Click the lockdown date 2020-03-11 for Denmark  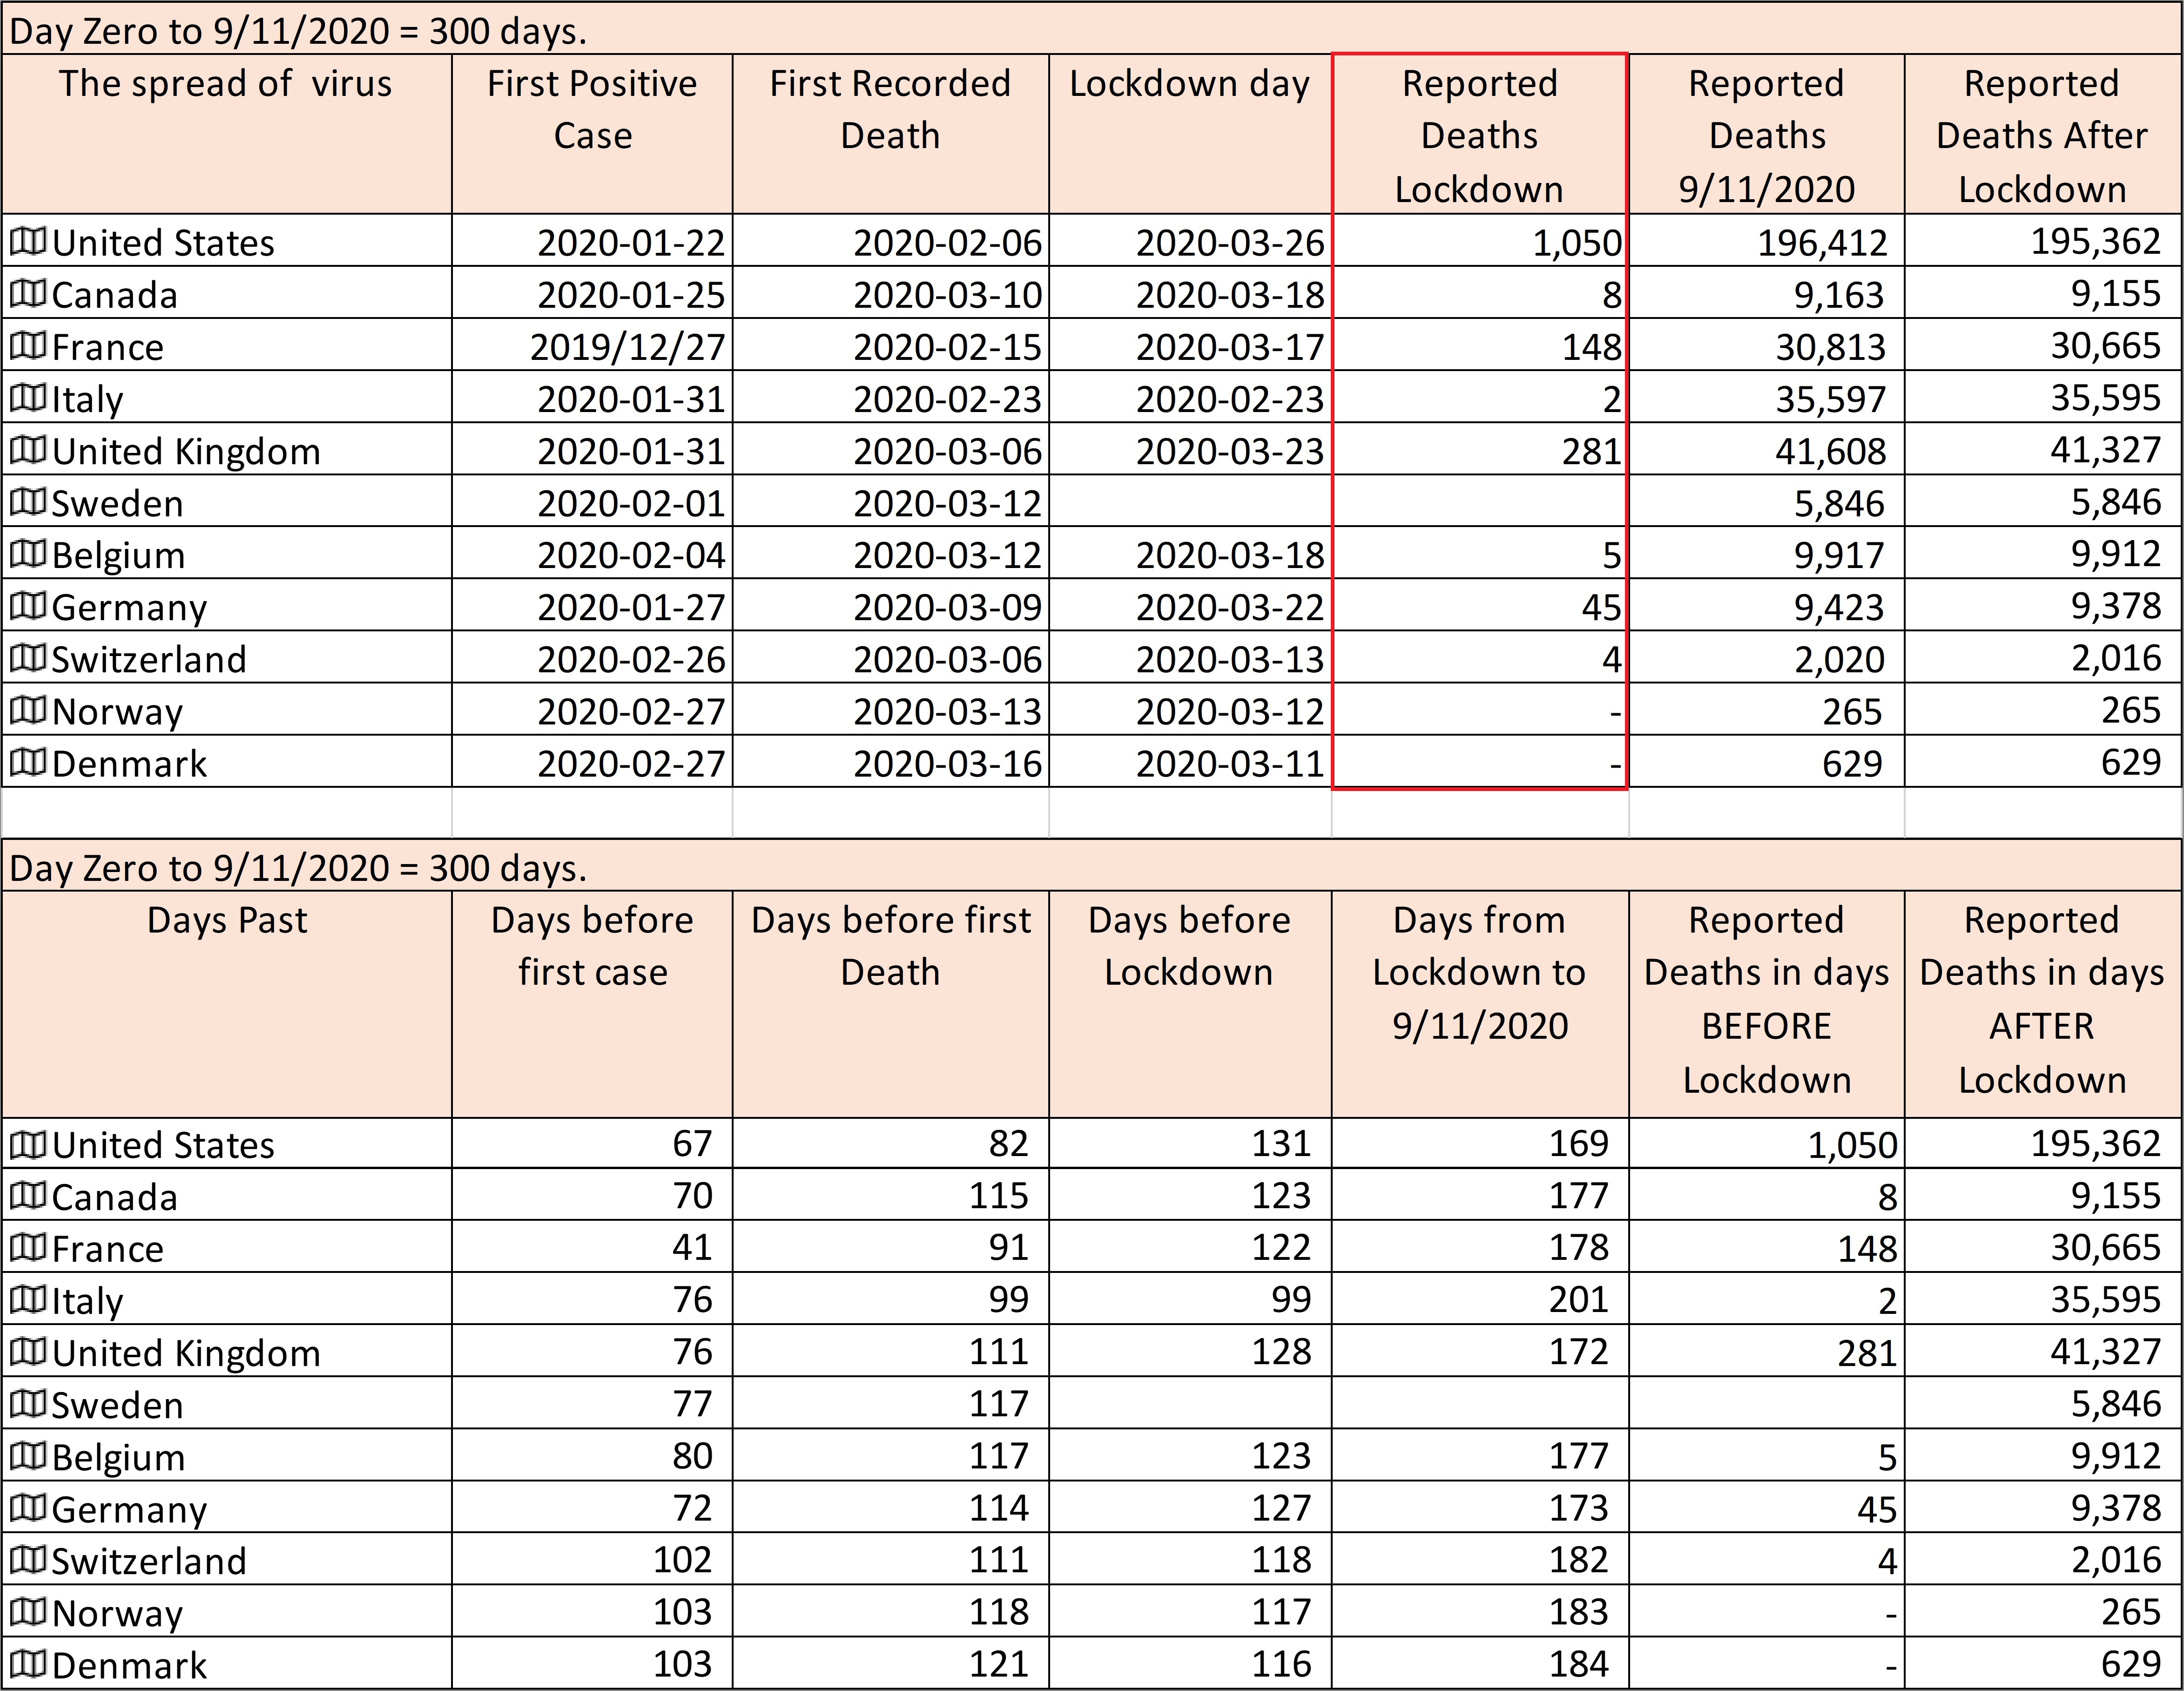(x=1190, y=761)
